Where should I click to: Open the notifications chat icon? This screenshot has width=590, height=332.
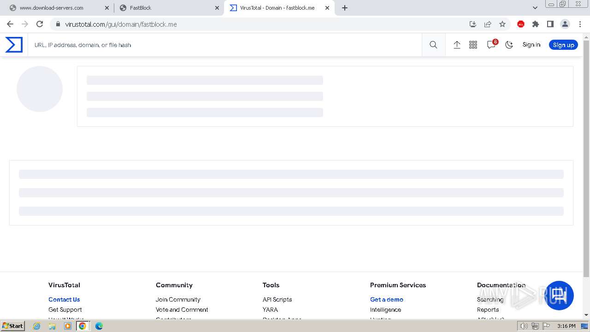pos(491,45)
